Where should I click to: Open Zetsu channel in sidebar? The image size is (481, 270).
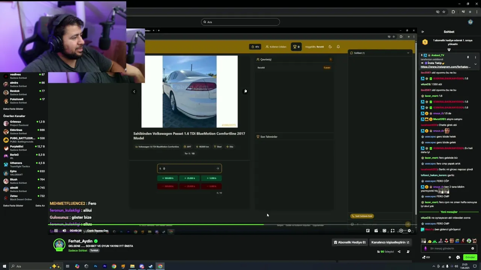coord(24,198)
